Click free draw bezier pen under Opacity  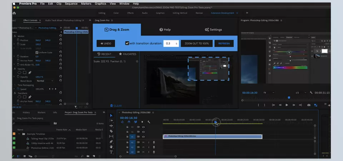[30, 72]
